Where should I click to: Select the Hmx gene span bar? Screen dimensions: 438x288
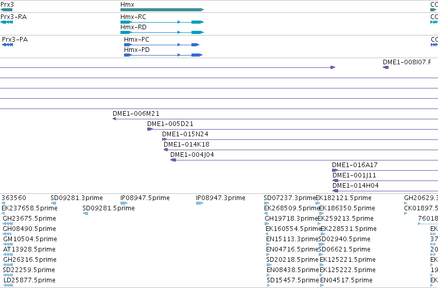click(x=162, y=10)
